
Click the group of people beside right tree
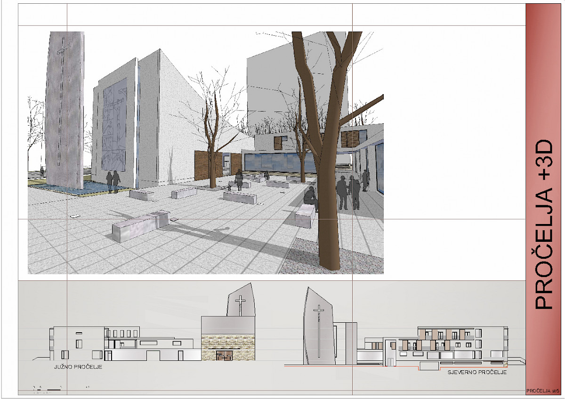tap(347, 191)
